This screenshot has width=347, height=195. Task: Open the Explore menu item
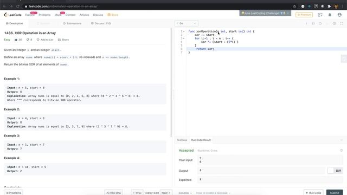pyautogui.click(x=30, y=15)
